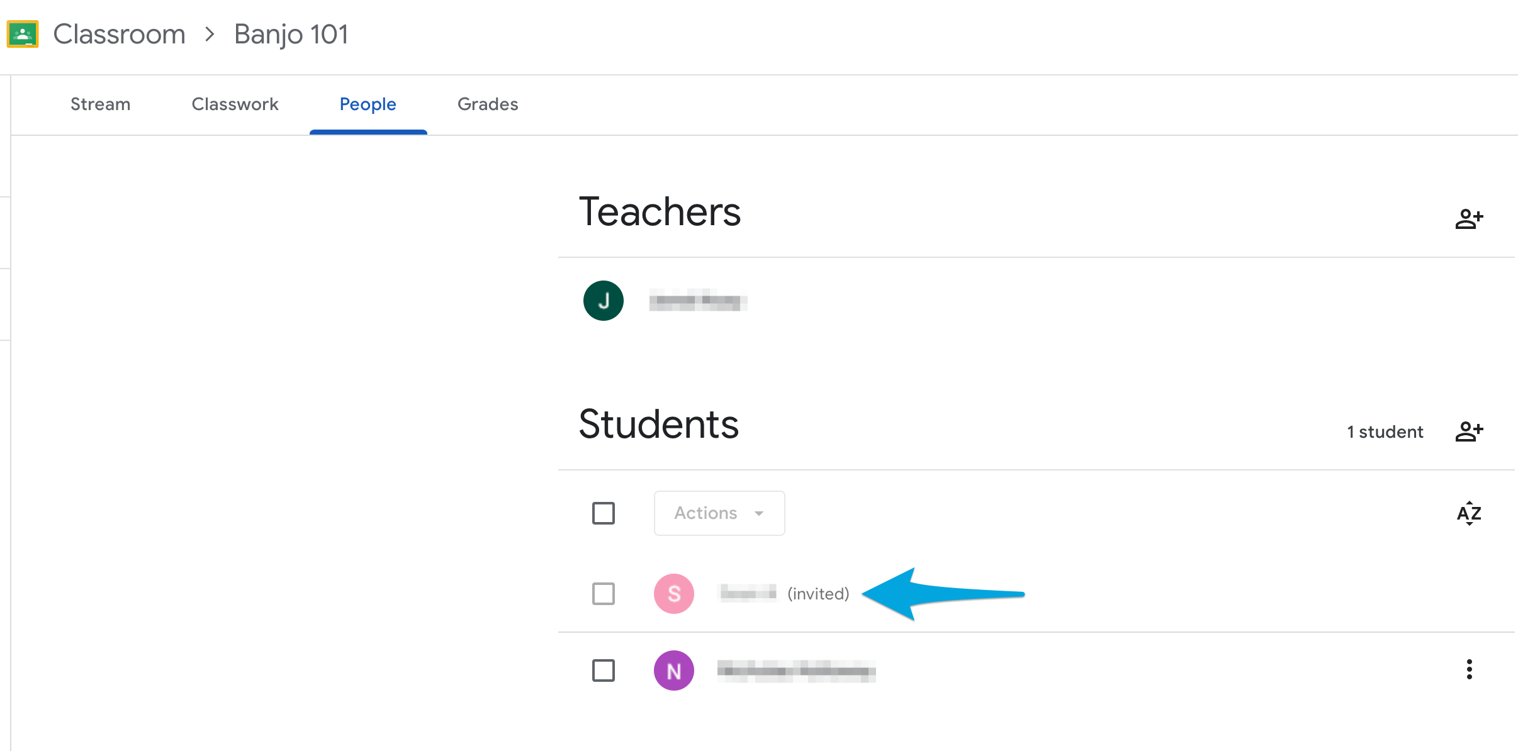Click the invited student's pink S avatar
Image resolution: width=1518 pixels, height=751 pixels.
coord(674,592)
